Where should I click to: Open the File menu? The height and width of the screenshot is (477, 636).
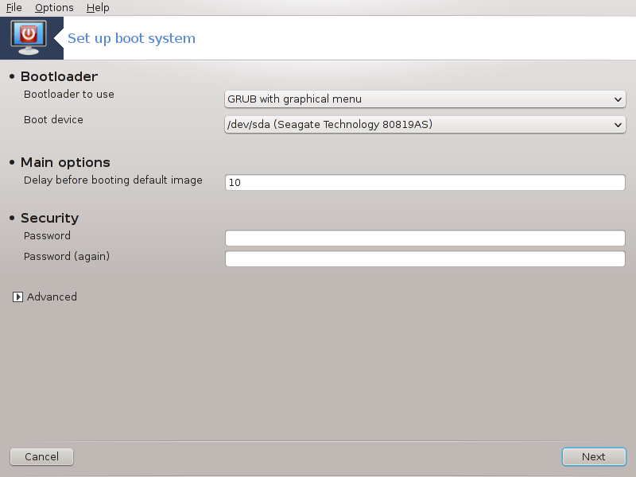tap(14, 8)
